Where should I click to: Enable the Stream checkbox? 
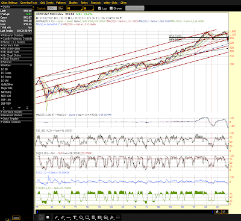point(111,8)
